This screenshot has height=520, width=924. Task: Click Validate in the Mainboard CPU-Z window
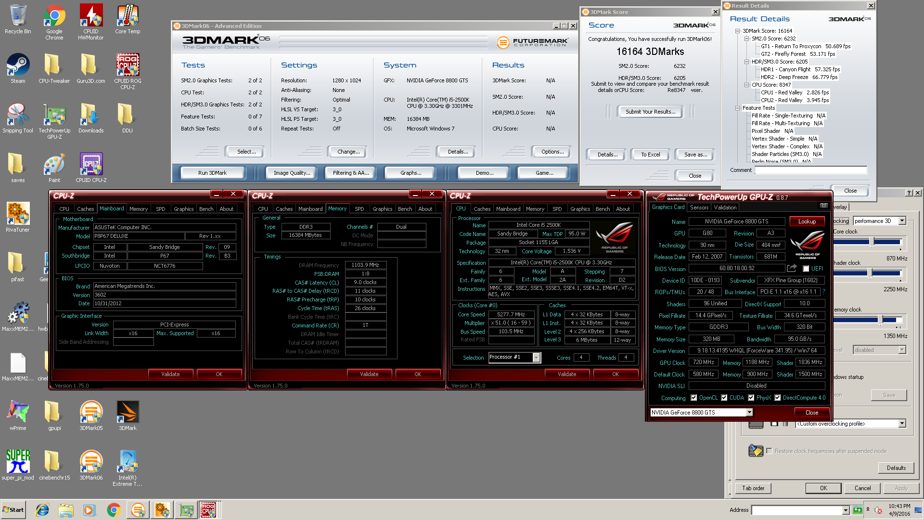pos(170,374)
